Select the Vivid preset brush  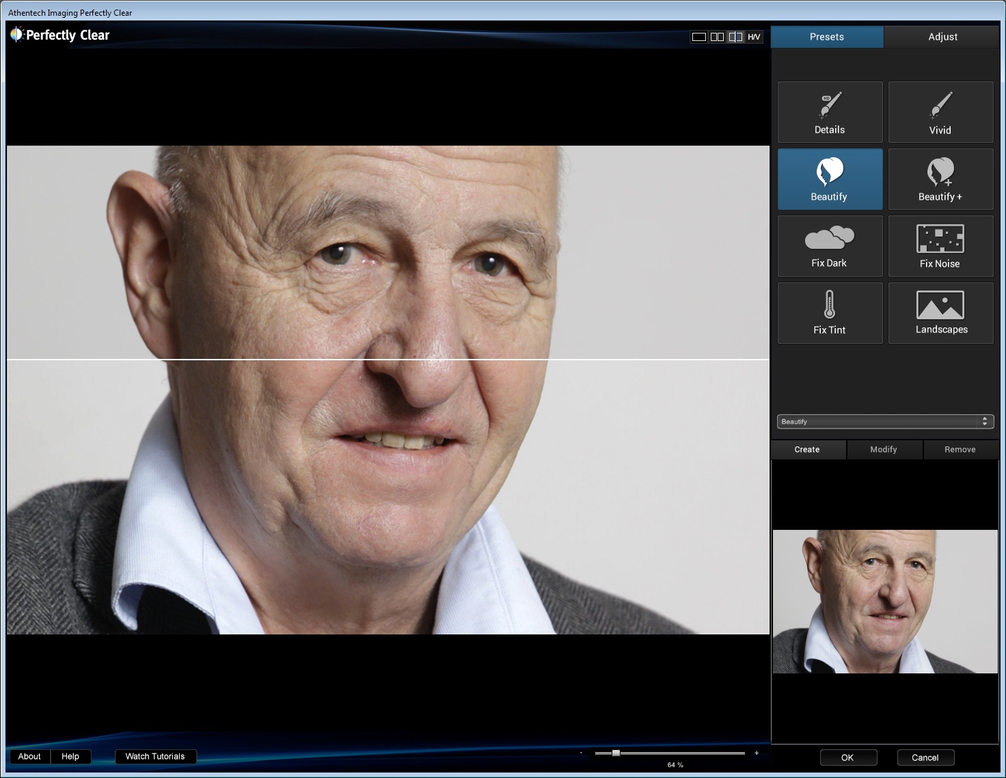pos(940,112)
